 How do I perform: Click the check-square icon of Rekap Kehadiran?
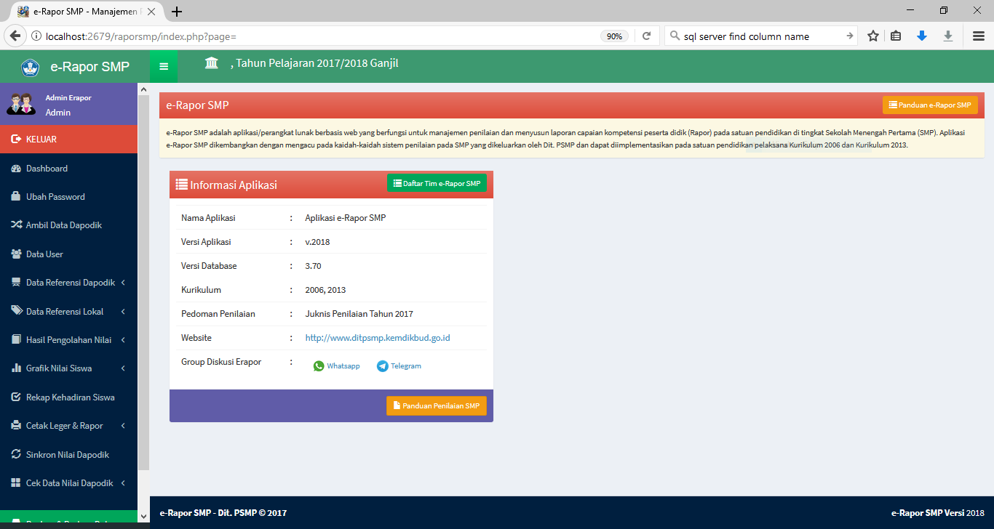pyautogui.click(x=16, y=397)
